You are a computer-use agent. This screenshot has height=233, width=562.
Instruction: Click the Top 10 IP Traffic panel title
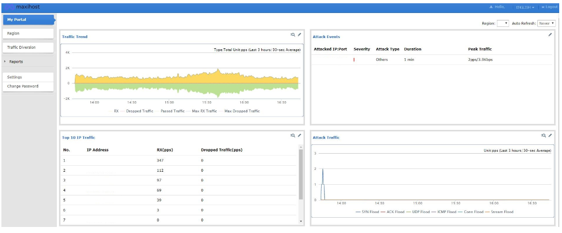pyautogui.click(x=79, y=137)
